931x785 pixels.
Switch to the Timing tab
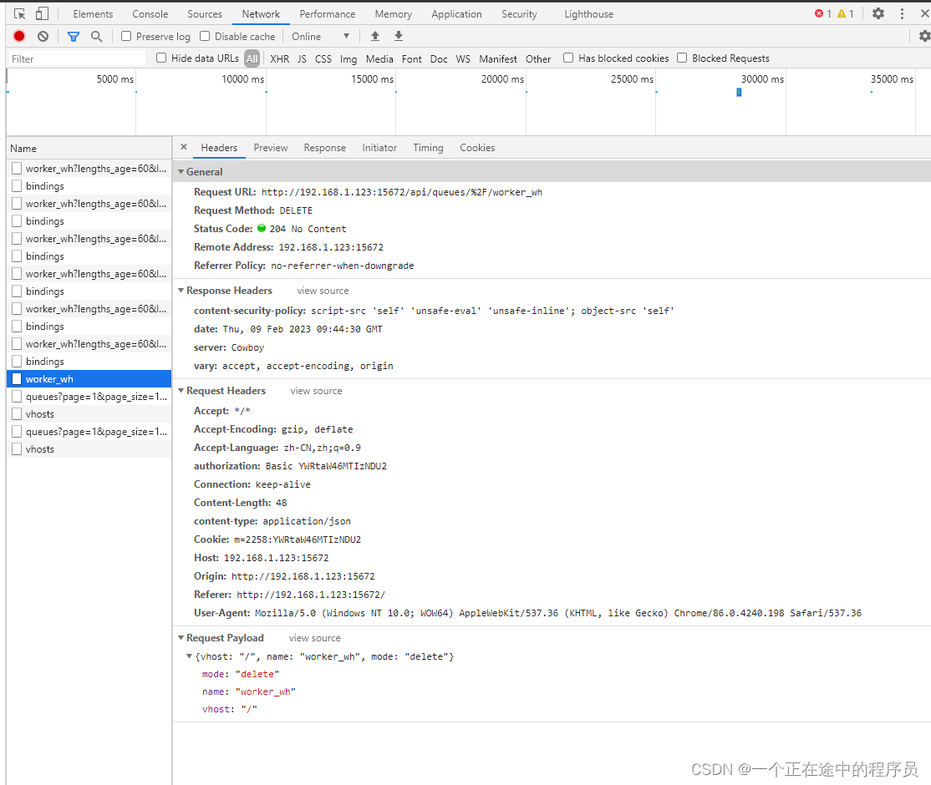point(428,148)
